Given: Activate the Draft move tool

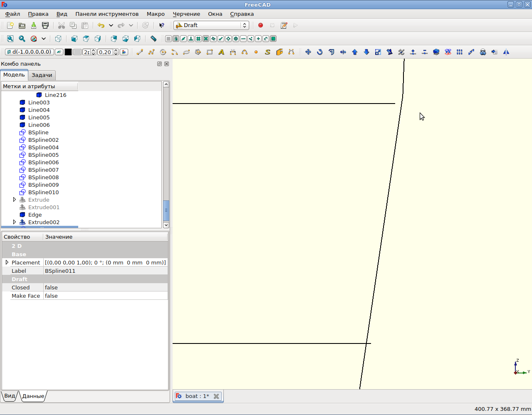Looking at the screenshot, I should (308, 52).
